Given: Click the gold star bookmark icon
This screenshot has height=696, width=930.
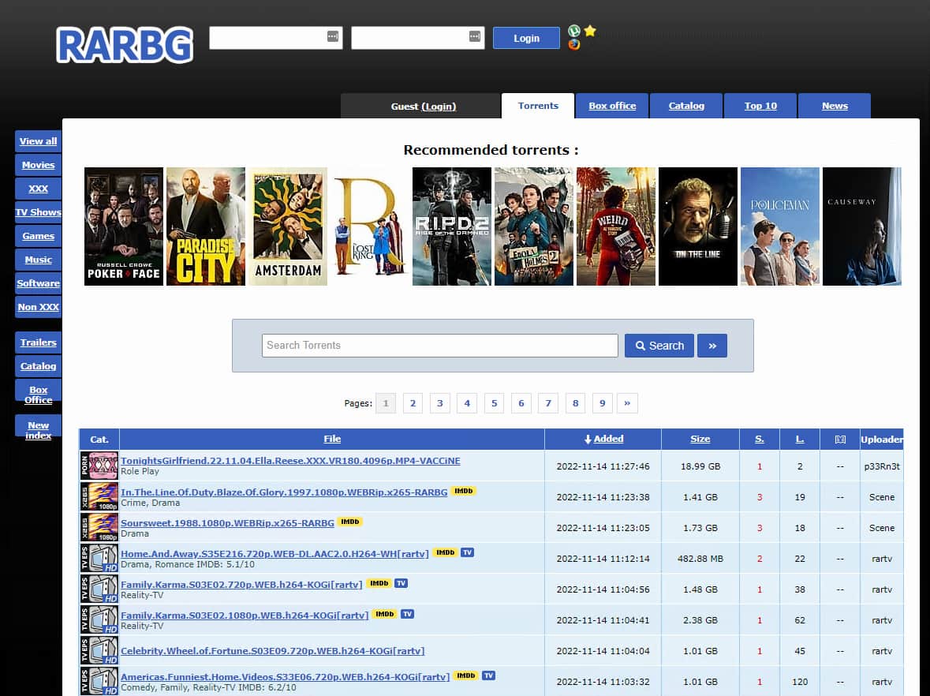Looking at the screenshot, I should (589, 31).
